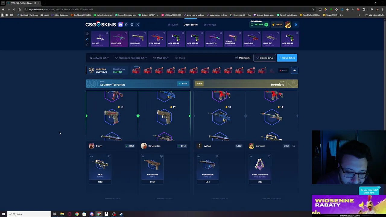
Task: Open the settings gear in the site header
Action: (296, 25)
